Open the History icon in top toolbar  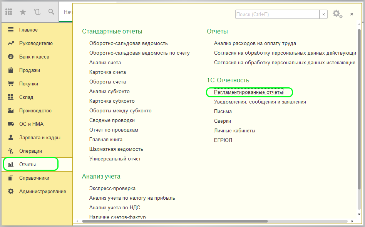37,12
